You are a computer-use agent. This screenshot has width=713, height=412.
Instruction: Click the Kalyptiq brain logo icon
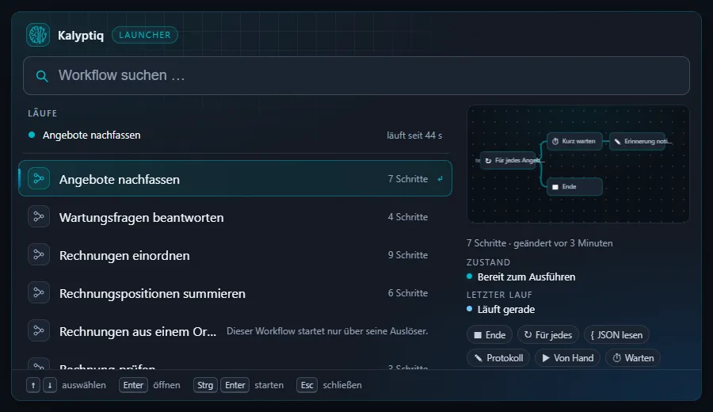coord(38,35)
